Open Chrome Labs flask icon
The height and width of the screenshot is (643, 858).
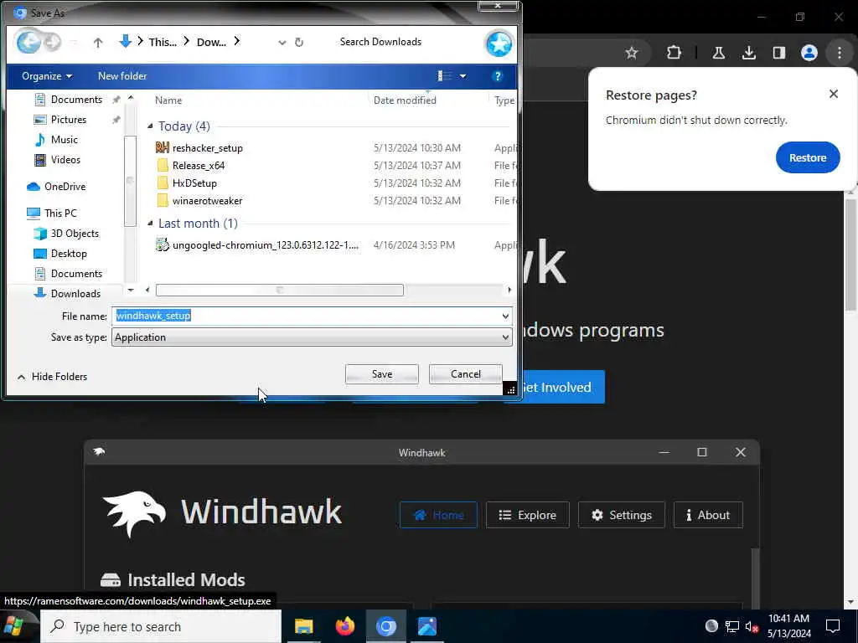[718, 53]
